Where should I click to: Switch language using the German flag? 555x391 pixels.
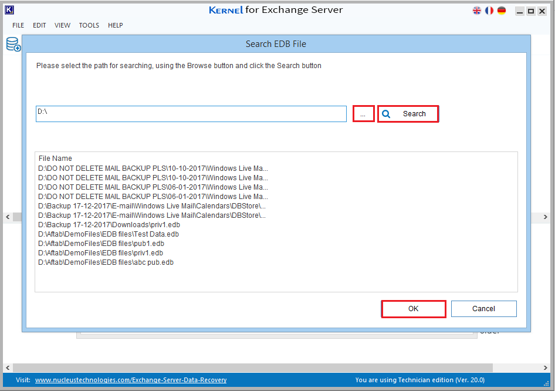[x=502, y=11]
